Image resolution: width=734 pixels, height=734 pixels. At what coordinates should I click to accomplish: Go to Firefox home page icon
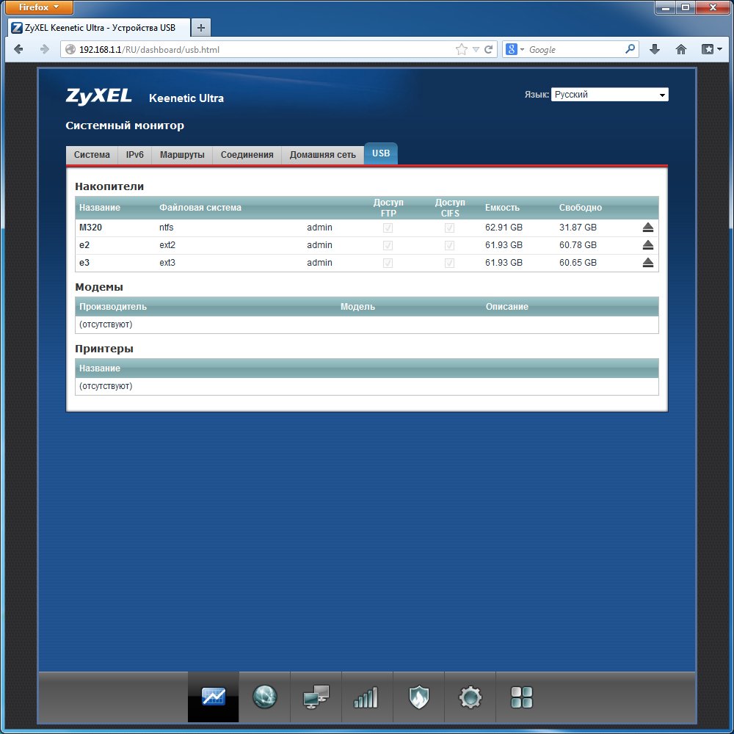(681, 49)
